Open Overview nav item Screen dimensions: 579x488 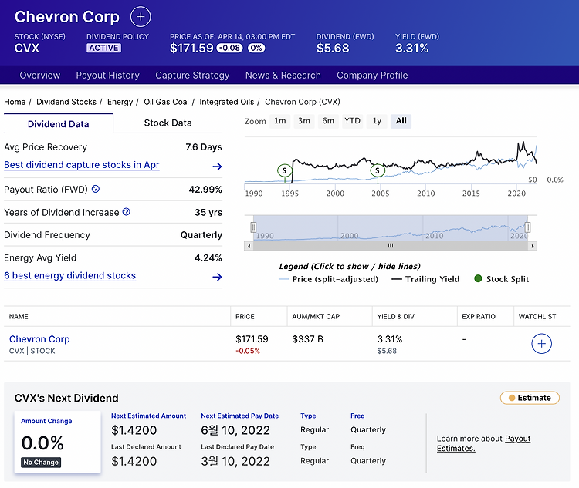click(x=40, y=76)
